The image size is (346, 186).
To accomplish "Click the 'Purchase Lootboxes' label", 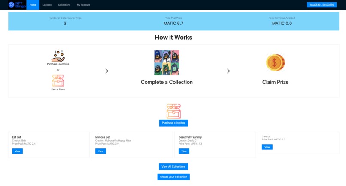I will 58,64.
